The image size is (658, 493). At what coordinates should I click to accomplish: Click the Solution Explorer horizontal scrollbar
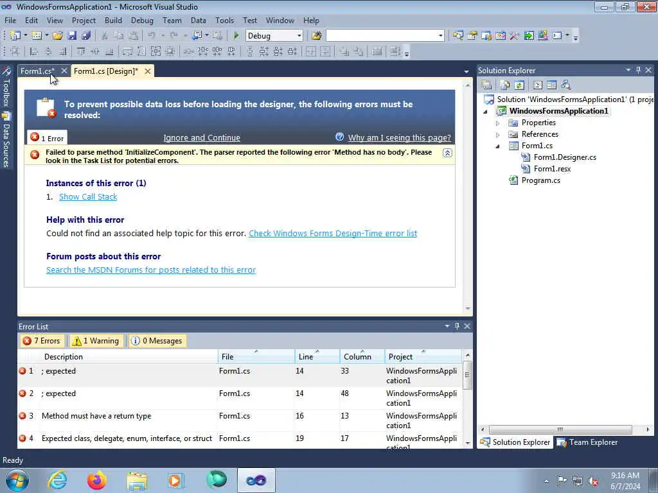point(560,429)
